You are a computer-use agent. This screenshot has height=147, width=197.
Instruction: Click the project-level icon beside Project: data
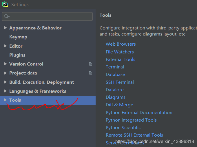click(x=90, y=73)
